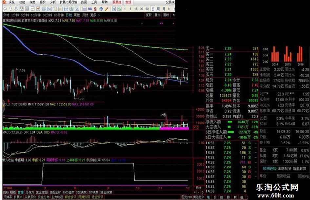
Task: Click the 另存为 button
Action: click(x=30, y=192)
